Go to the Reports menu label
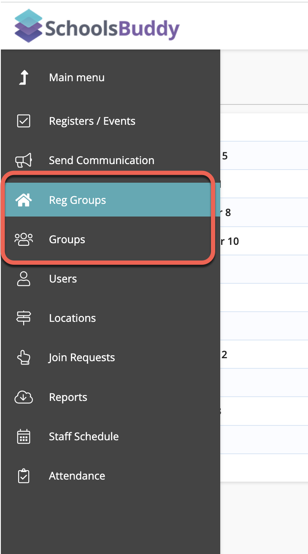The width and height of the screenshot is (308, 554). (68, 397)
